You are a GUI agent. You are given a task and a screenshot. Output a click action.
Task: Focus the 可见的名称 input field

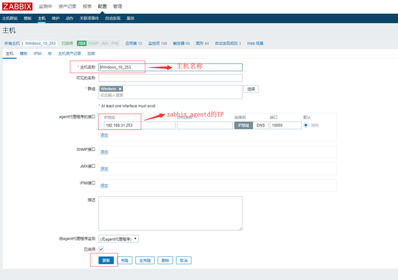170,78
